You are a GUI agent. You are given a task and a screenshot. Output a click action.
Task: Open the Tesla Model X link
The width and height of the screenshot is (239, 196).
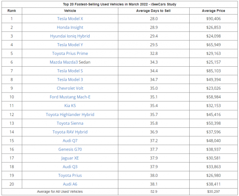[x=70, y=19]
